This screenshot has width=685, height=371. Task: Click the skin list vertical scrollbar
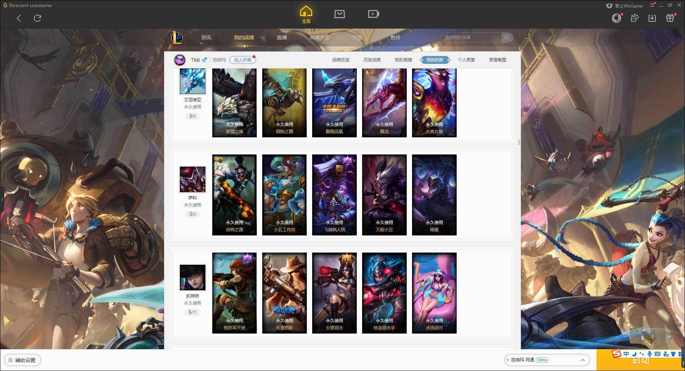coord(519,142)
